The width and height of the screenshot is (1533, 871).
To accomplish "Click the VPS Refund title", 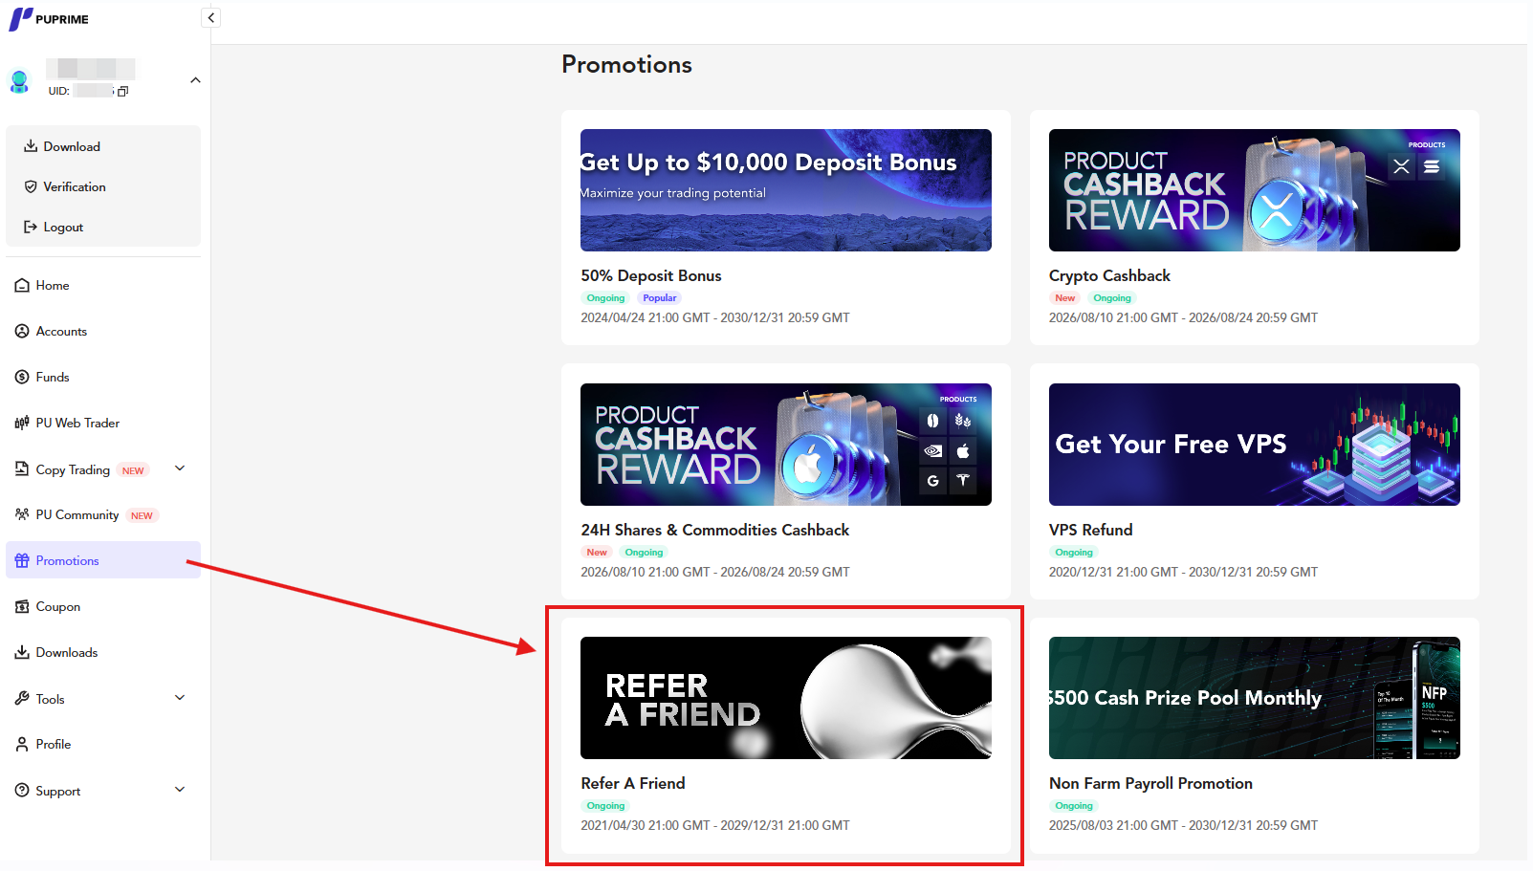I will tap(1090, 530).
